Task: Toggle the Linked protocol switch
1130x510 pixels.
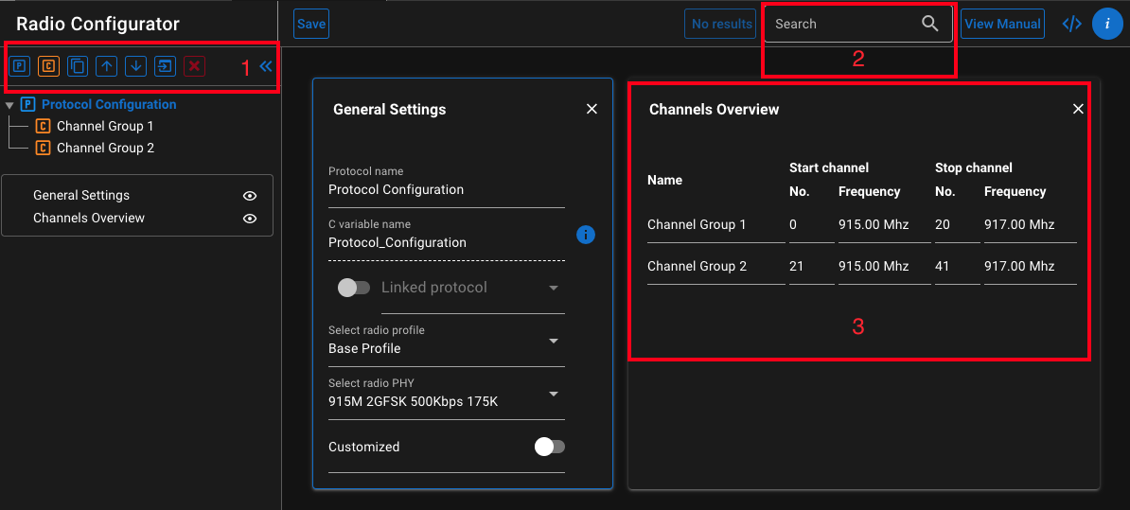Action: pyautogui.click(x=354, y=288)
